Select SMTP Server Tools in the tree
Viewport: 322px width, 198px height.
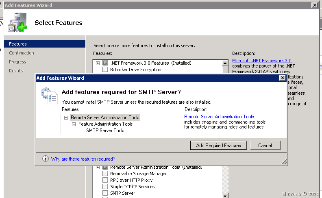click(x=105, y=131)
